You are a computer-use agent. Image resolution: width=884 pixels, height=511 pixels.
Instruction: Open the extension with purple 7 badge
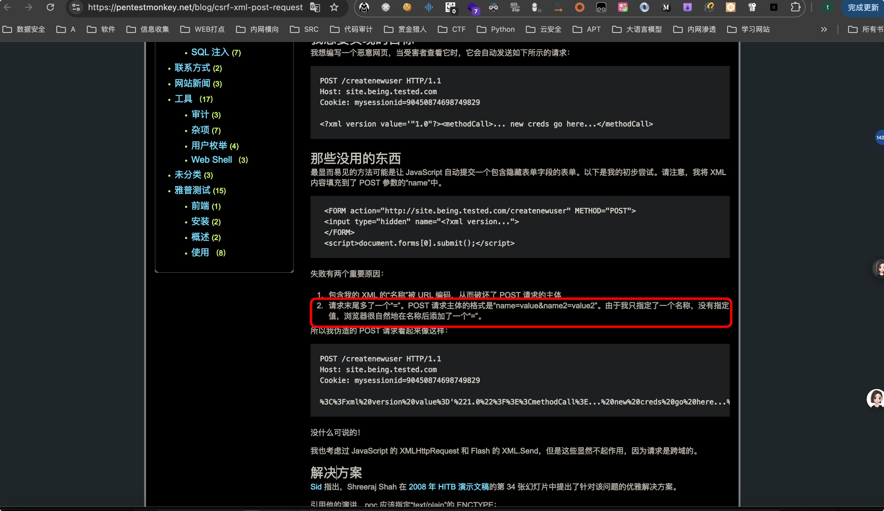point(473,8)
